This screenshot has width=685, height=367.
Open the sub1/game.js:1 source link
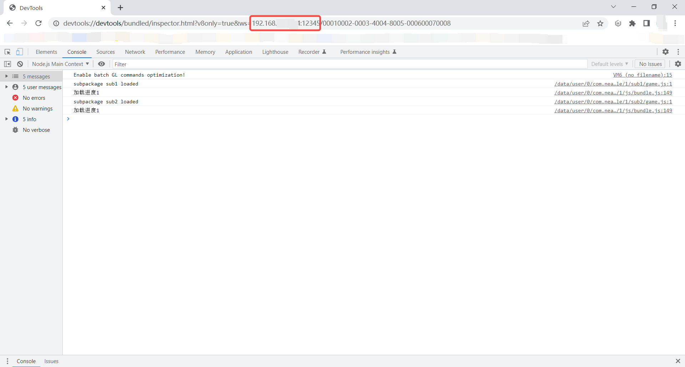[x=613, y=84]
